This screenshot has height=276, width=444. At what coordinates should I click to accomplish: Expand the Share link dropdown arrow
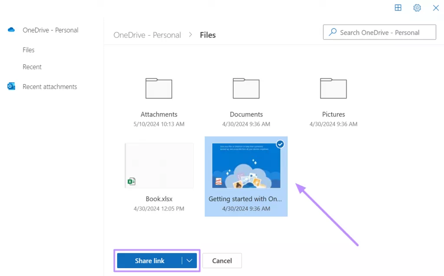click(x=189, y=260)
